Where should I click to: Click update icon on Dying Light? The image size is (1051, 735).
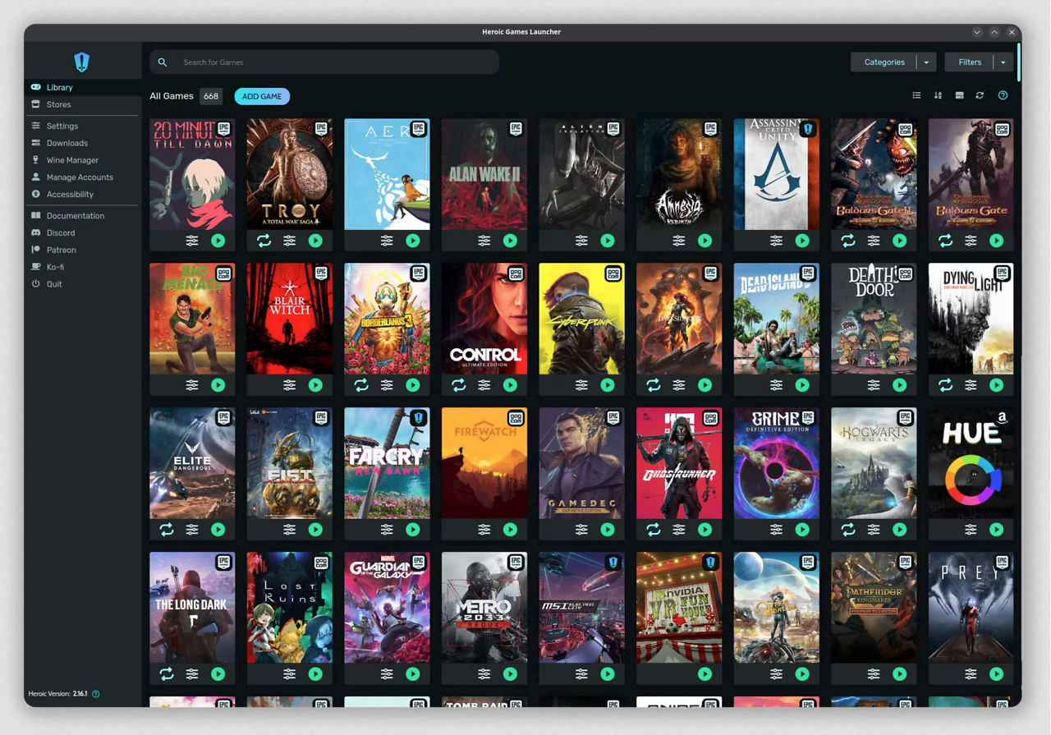tap(945, 385)
